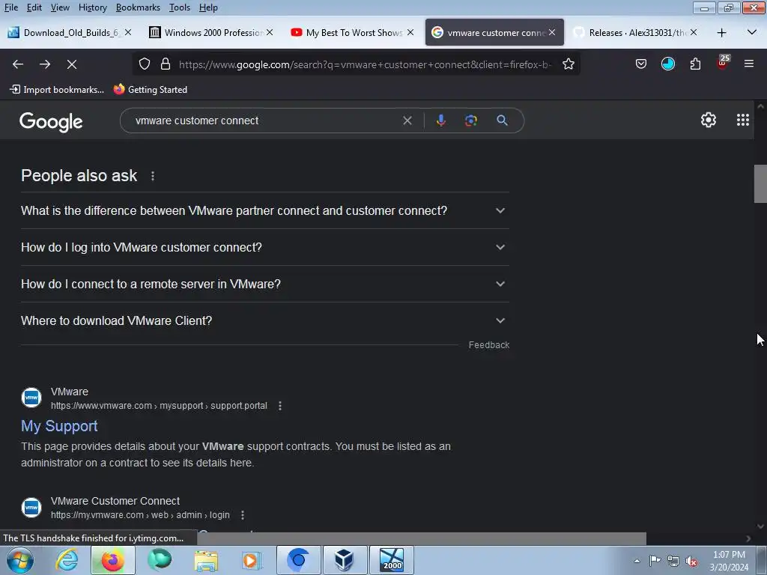Open the Windows Start menu
Image resolution: width=767 pixels, height=575 pixels.
(19, 560)
